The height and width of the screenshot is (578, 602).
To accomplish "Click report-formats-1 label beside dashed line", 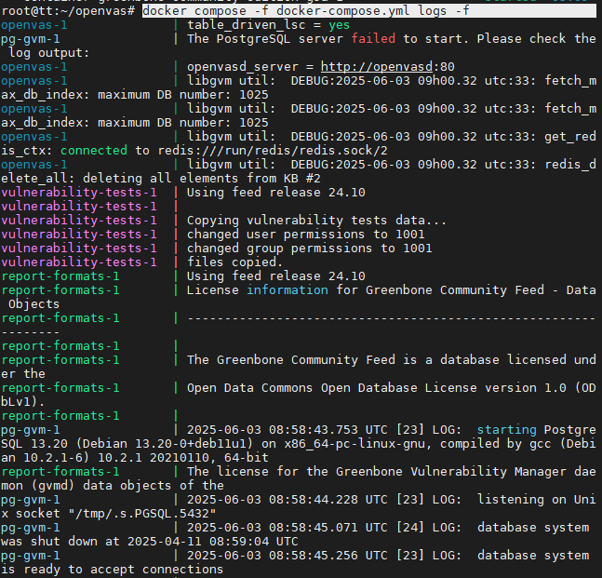I will (60, 318).
